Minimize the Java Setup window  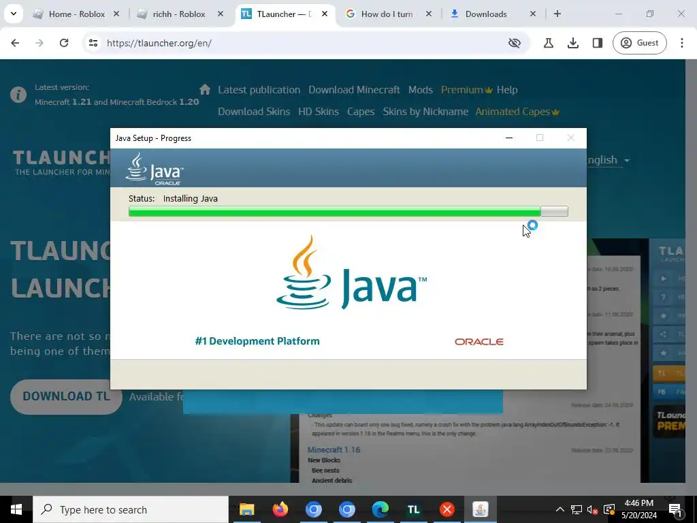[509, 138]
